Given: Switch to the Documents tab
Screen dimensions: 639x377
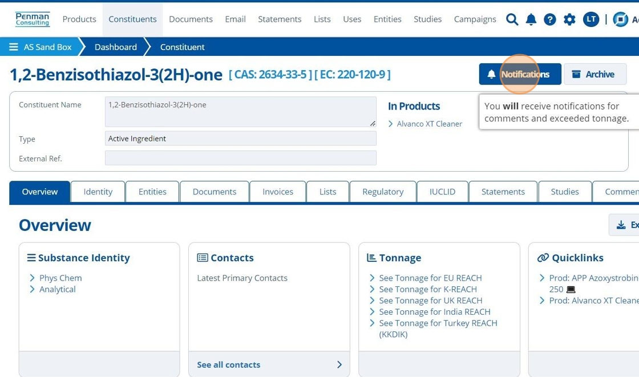Looking at the screenshot, I should [x=215, y=192].
